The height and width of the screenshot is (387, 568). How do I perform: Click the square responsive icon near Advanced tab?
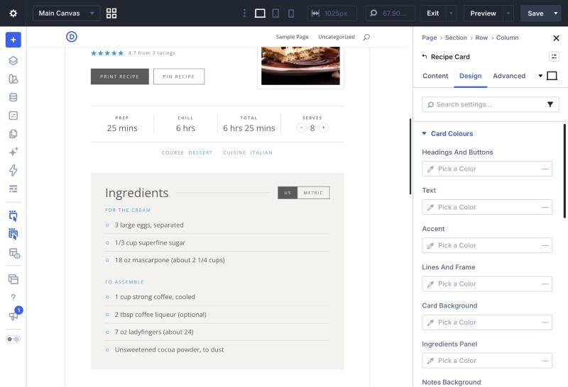point(552,76)
